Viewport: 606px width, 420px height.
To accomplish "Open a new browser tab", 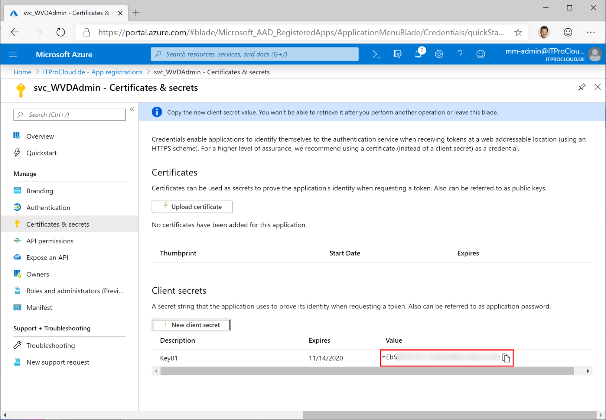I will pyautogui.click(x=136, y=13).
